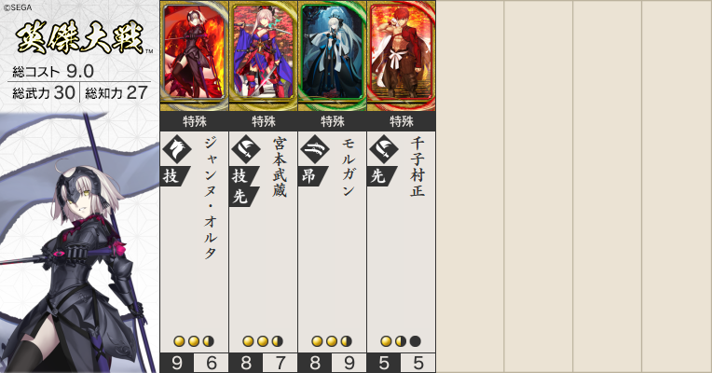Image resolution: width=712 pixels, height=373 pixels.
Task: Click the cost orbs of ジャンヌ・オルタ
Action: [194, 341]
